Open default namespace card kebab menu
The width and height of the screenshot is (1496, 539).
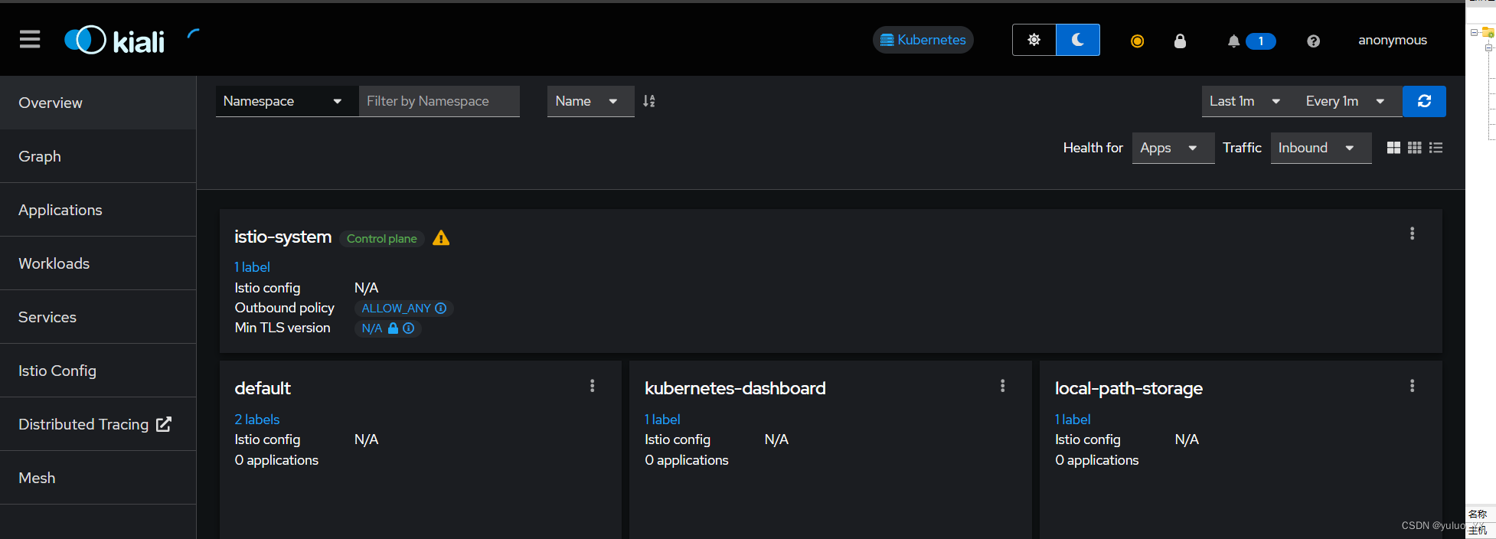tap(592, 386)
